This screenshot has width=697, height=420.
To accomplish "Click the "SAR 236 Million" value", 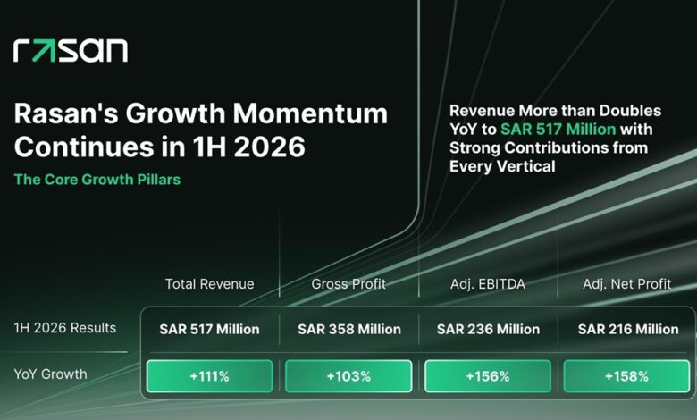I will [x=488, y=330].
